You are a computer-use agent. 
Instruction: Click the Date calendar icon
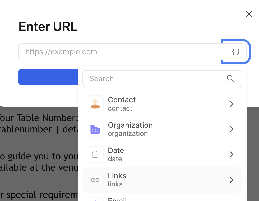coord(95,155)
